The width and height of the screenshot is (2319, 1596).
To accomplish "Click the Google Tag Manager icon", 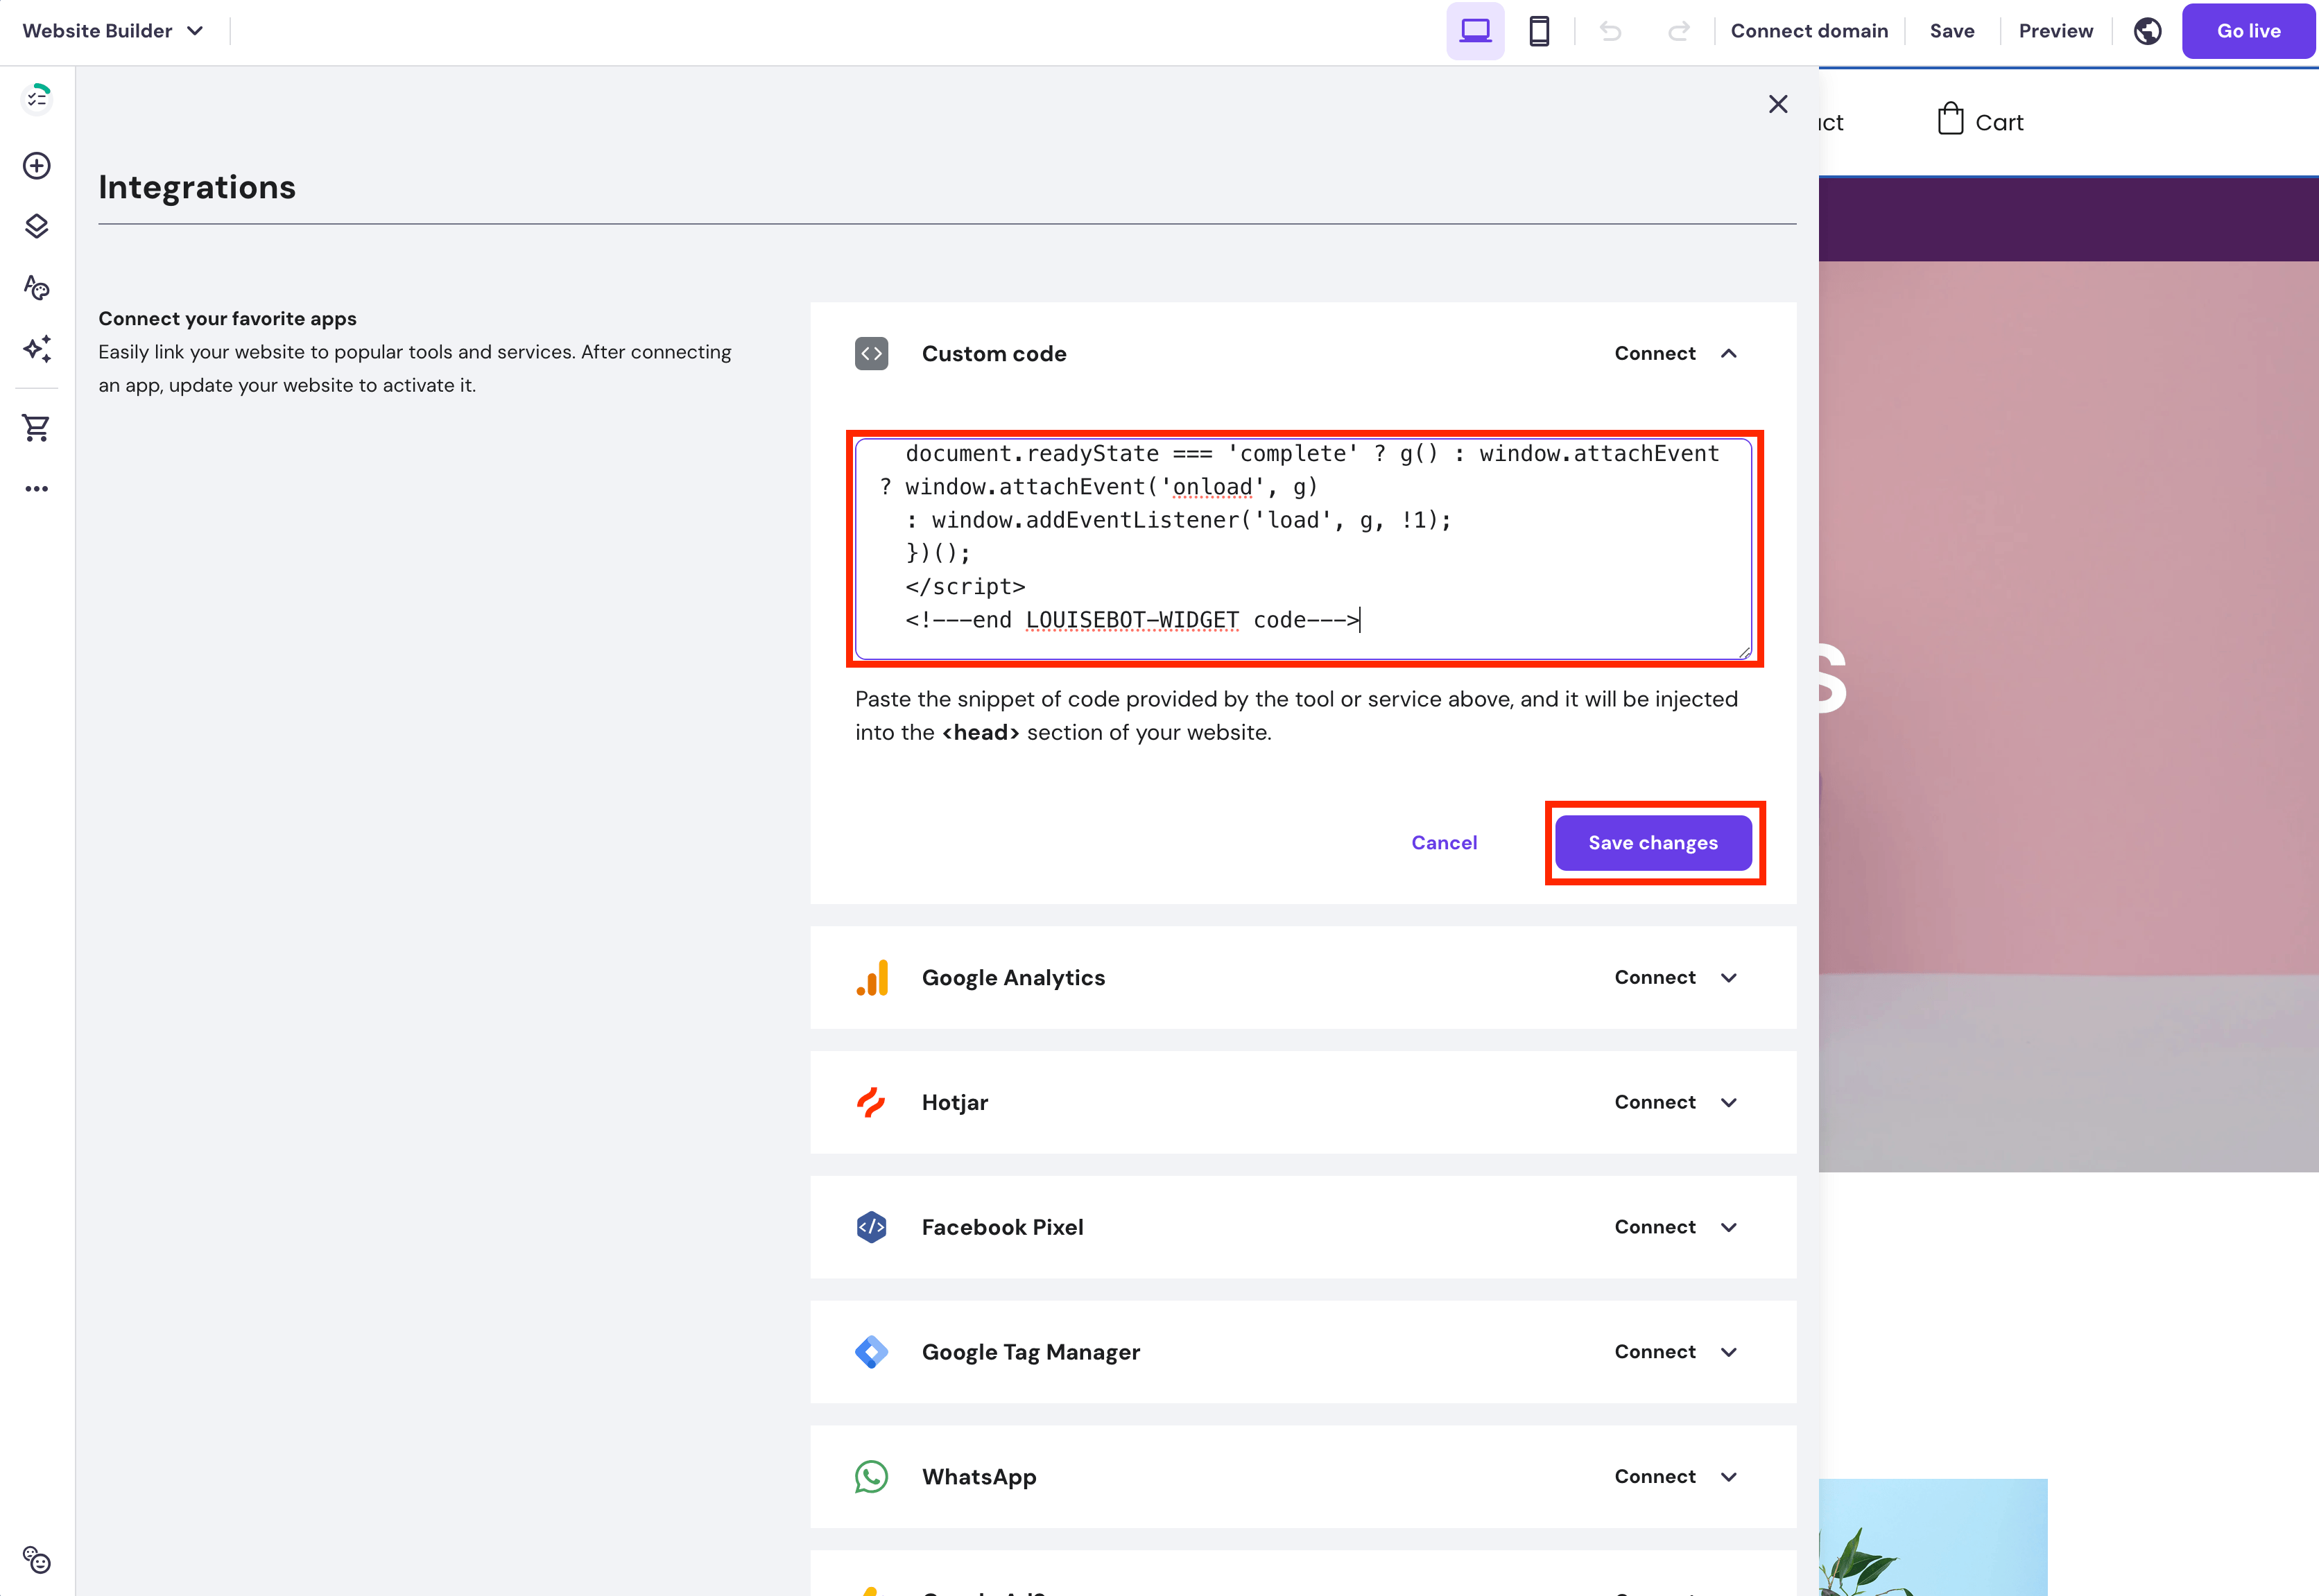I will pyautogui.click(x=872, y=1352).
